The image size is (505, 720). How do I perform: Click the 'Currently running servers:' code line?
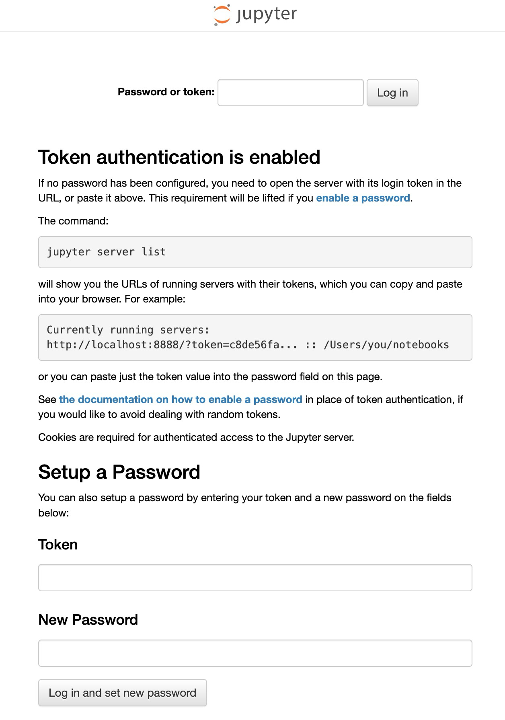(x=128, y=330)
